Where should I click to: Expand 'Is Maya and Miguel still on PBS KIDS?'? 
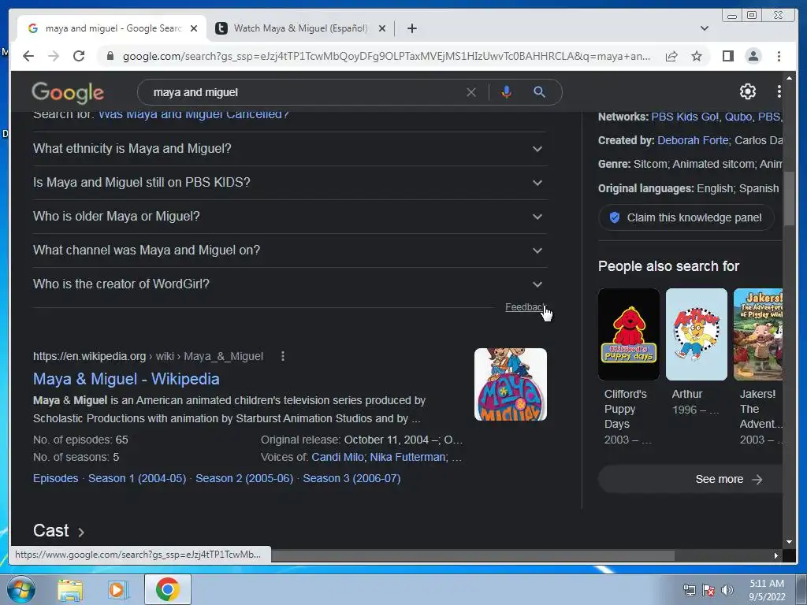pyautogui.click(x=290, y=183)
